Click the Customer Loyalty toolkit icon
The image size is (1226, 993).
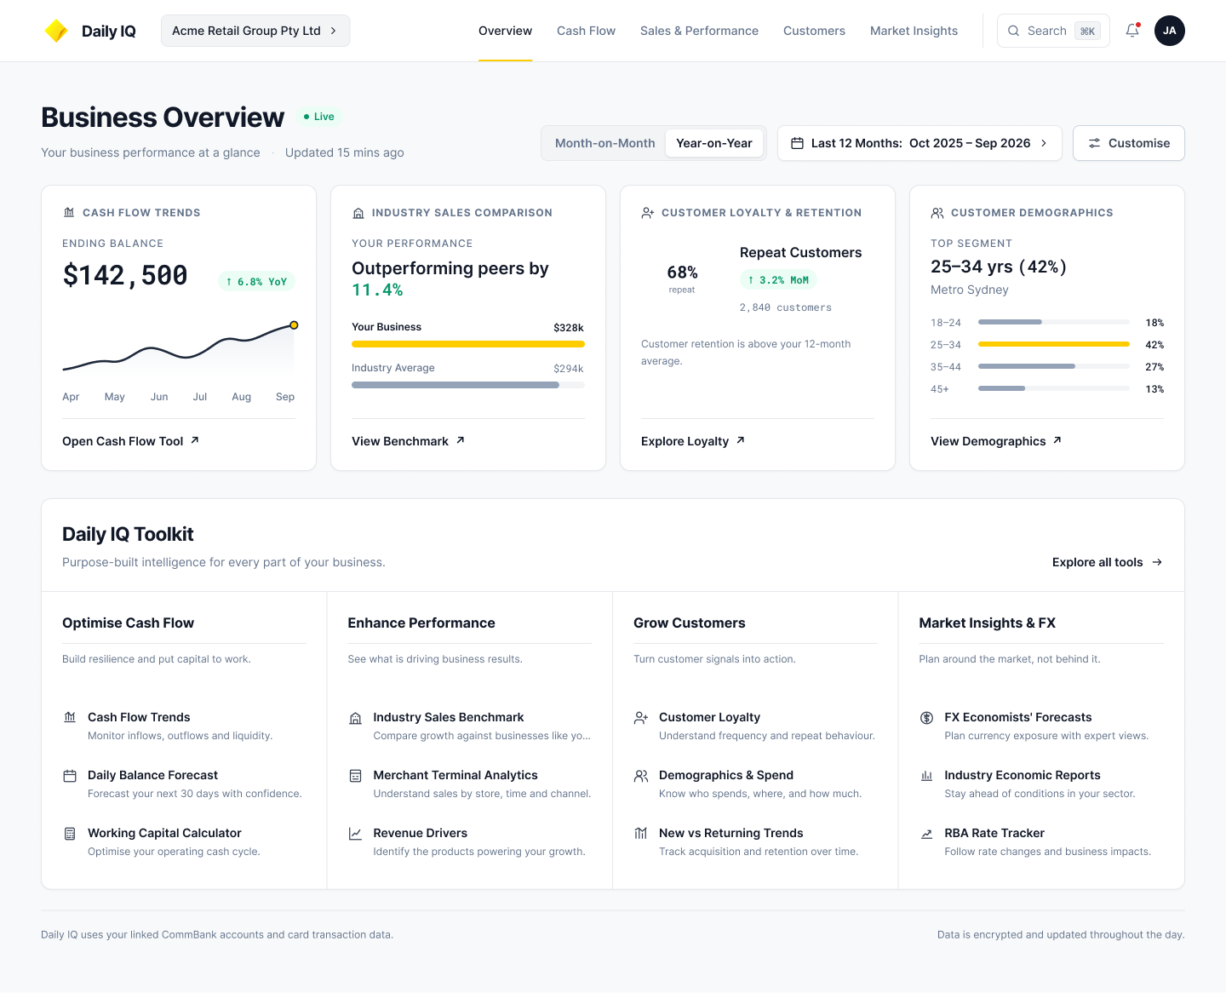tap(641, 718)
